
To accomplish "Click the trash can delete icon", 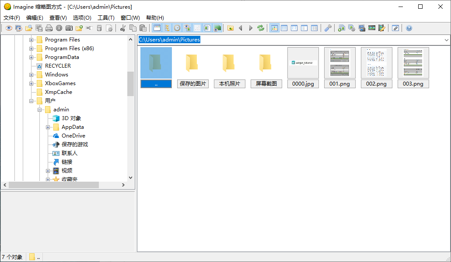I will click(x=99, y=28).
